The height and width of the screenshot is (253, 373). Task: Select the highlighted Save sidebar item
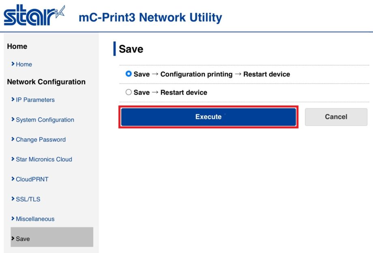[52, 238]
